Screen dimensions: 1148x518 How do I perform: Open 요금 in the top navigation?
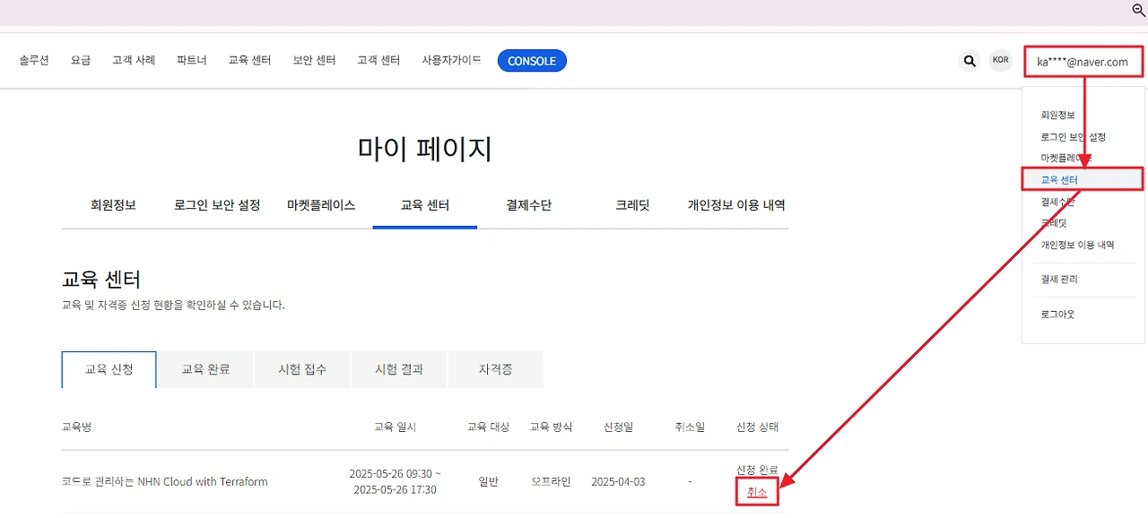click(x=81, y=60)
